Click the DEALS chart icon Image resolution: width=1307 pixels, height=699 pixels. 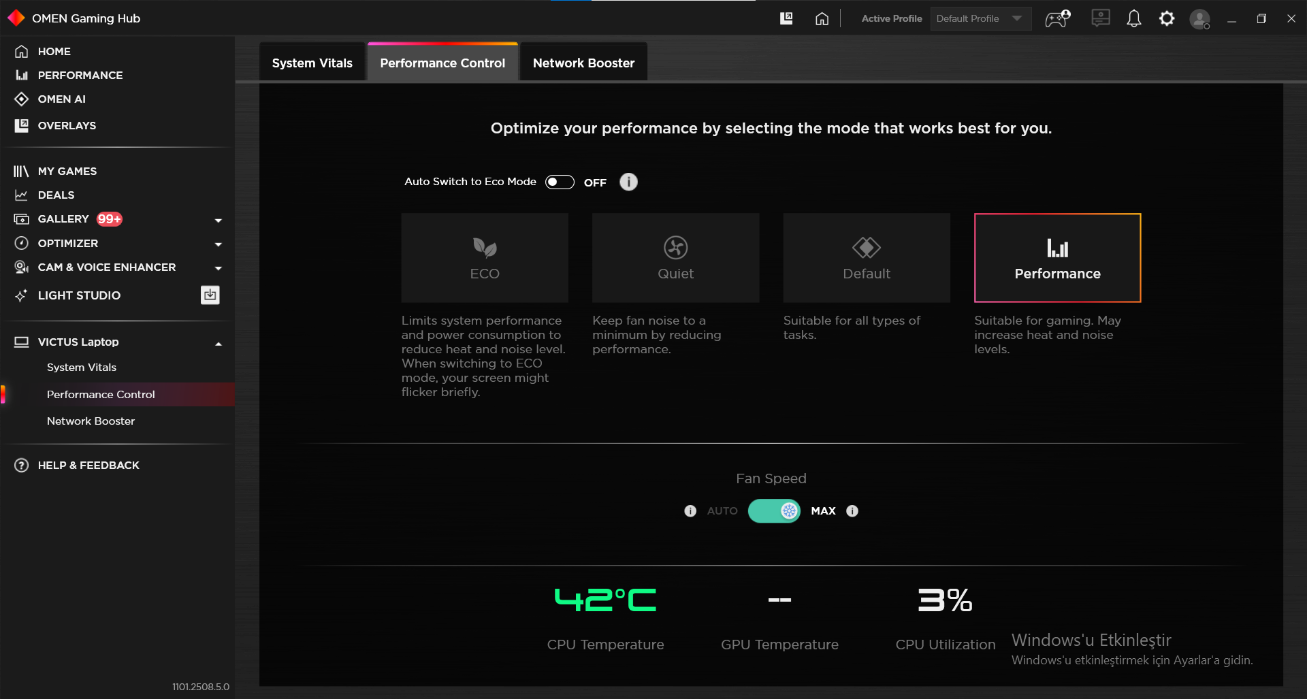tap(21, 195)
